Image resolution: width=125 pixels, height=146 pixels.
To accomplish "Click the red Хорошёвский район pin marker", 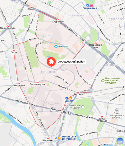I will (51, 62).
